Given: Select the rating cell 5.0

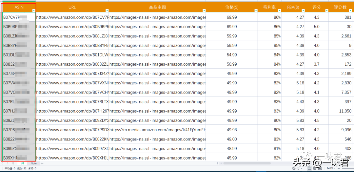Looking at the screenshot, I should pos(317,27).
